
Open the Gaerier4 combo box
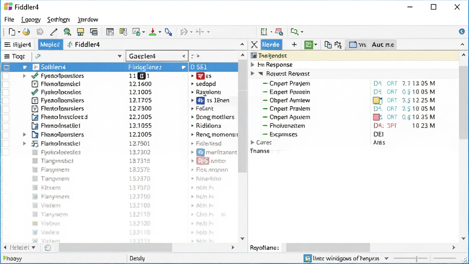157,56
